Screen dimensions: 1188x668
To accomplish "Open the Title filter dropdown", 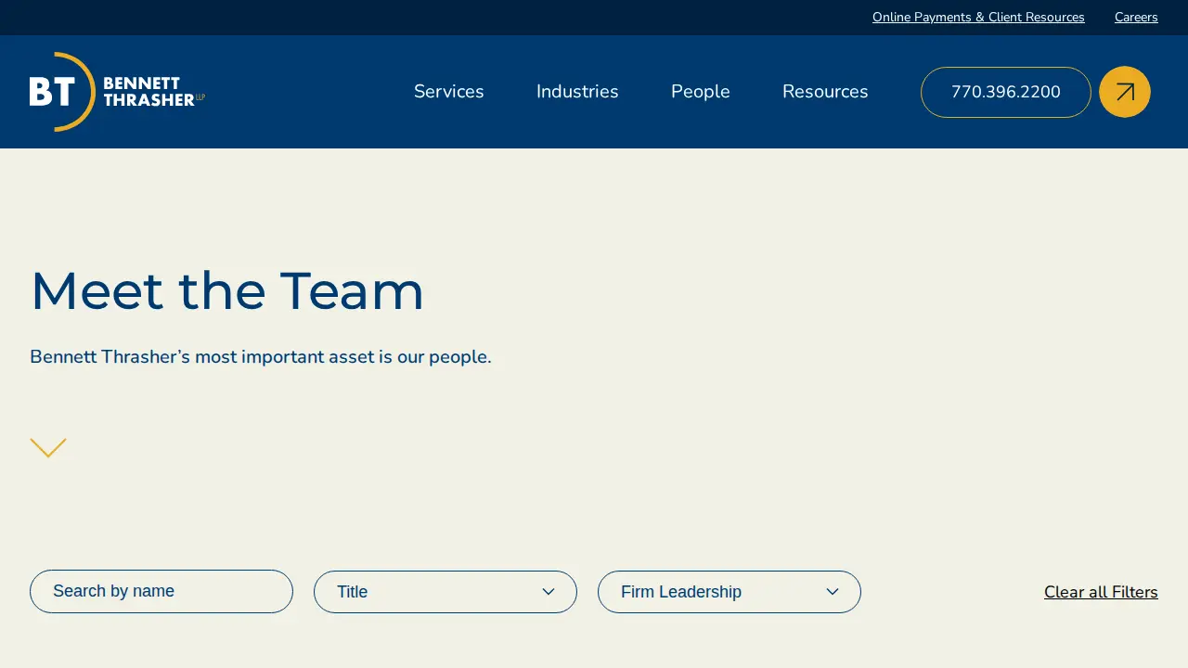I will click(x=445, y=592).
